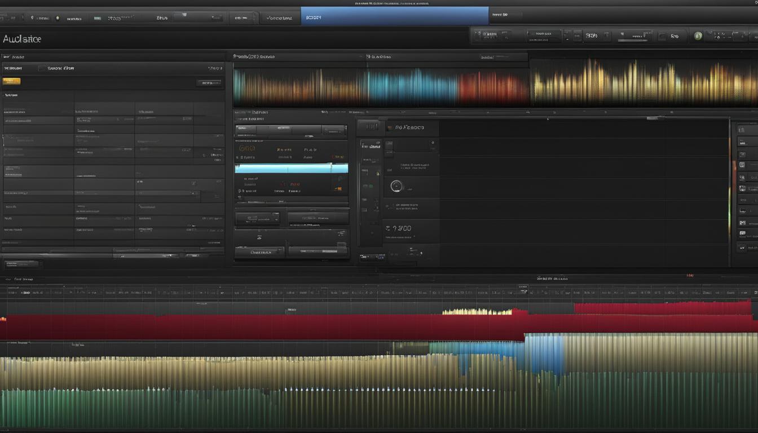The image size is (758, 433).
Task: Adjust the gain knob in the effects panel
Action: click(x=397, y=187)
